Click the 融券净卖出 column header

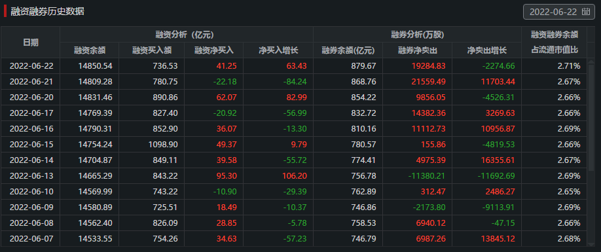[x=418, y=50]
